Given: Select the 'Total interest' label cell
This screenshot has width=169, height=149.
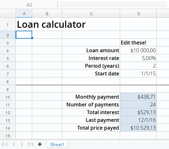Looking at the screenshot, I should 91,112.
